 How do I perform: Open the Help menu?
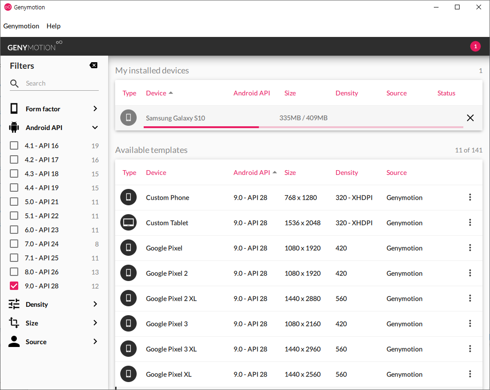tap(53, 26)
